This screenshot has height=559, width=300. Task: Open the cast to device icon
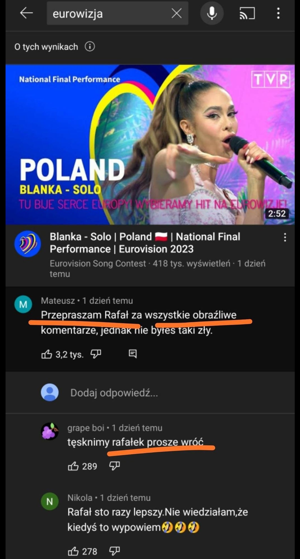click(247, 13)
